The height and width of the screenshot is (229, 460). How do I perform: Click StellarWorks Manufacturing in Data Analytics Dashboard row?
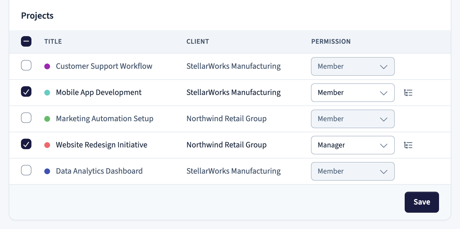pos(233,171)
